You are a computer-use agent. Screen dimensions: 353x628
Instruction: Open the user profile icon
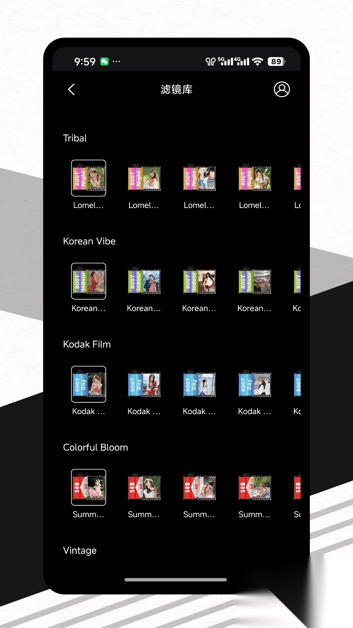pyautogui.click(x=281, y=89)
